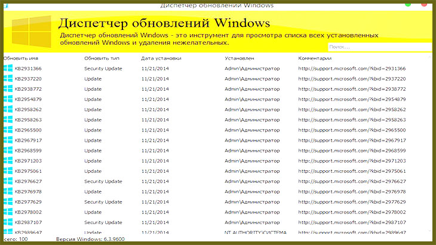Click the window title Диспетчер обновлений Windows
This screenshot has width=436, height=245.
(217, 6)
